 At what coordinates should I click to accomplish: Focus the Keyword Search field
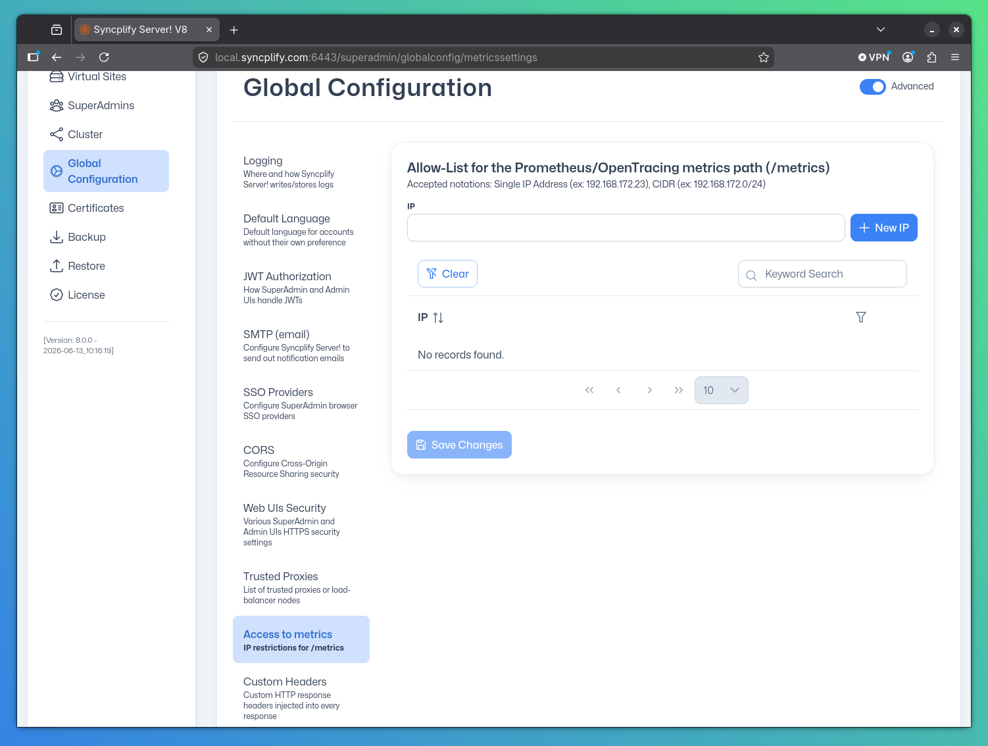822,274
